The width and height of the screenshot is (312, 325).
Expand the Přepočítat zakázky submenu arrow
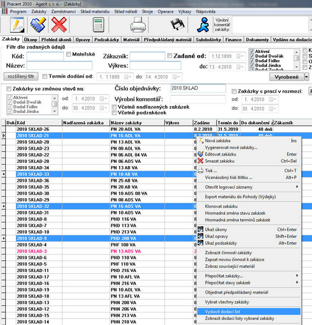297,276
